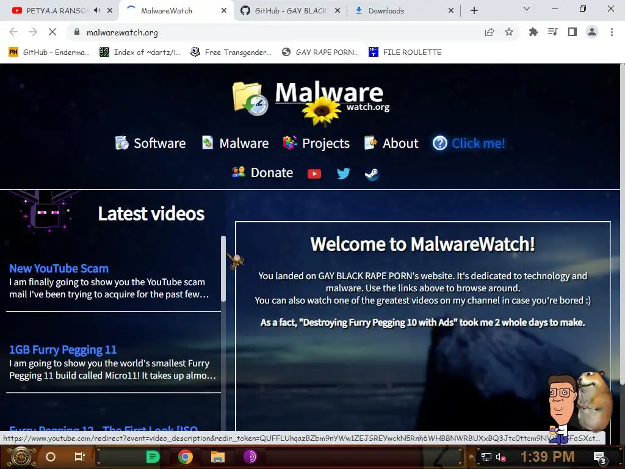Open the Malware navigation link
Viewport: 625px width, 469px height.
tap(244, 143)
